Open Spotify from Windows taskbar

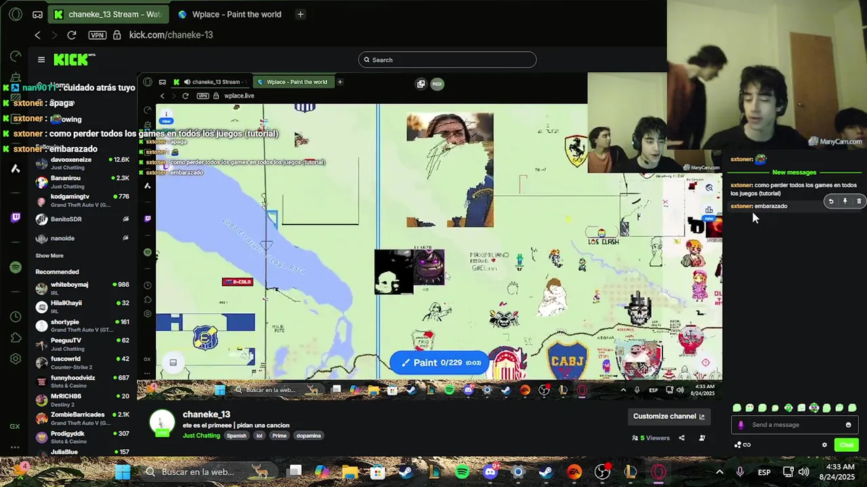[x=463, y=471]
